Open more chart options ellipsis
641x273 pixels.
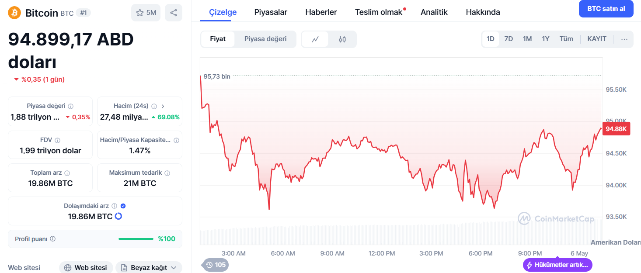coord(624,39)
